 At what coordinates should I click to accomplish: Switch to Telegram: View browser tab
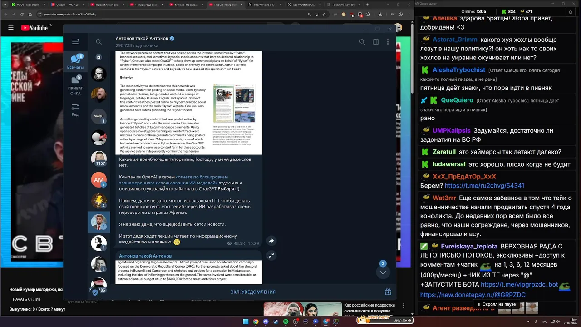click(x=344, y=5)
